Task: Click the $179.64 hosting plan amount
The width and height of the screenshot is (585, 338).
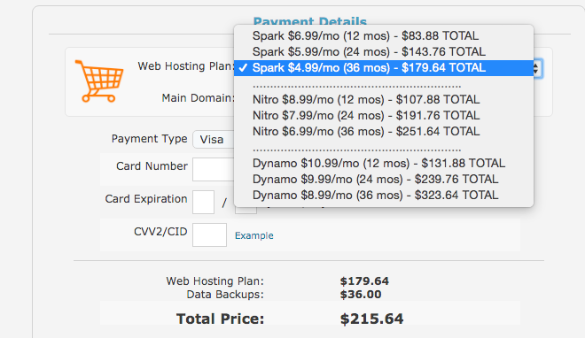Action: 364,281
